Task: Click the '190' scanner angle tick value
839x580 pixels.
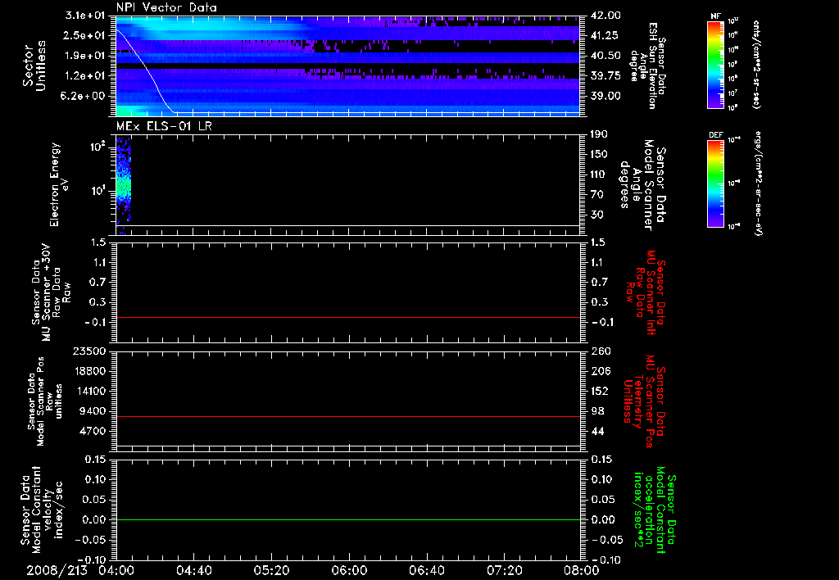Action: [599, 134]
